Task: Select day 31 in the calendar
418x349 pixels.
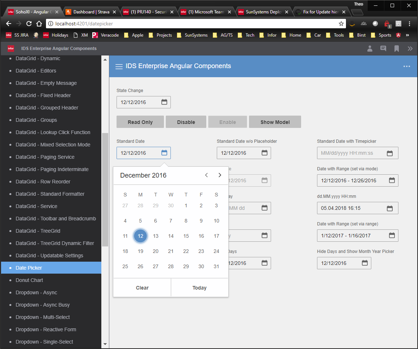Action: click(216, 266)
